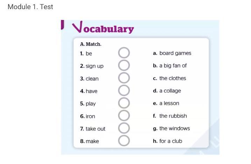Select the circle next to 'be'
Viewport: 251px width, 164px height.
tap(124, 53)
